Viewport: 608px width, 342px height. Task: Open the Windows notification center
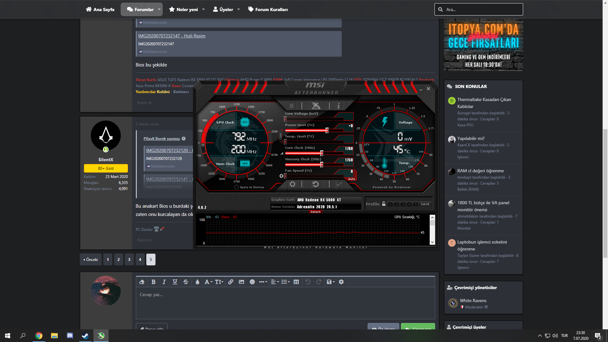598,336
